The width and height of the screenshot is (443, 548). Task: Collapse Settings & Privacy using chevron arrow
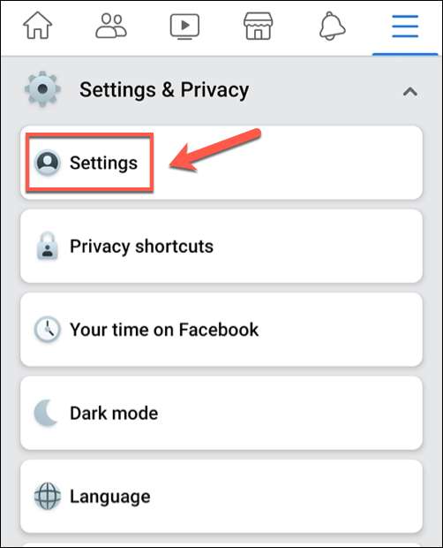(x=410, y=92)
